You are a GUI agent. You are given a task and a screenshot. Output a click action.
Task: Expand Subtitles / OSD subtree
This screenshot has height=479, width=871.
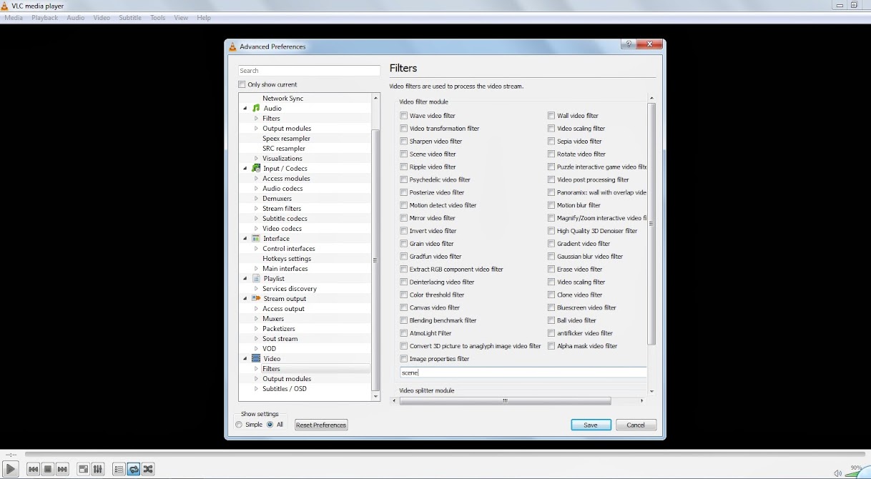(256, 389)
